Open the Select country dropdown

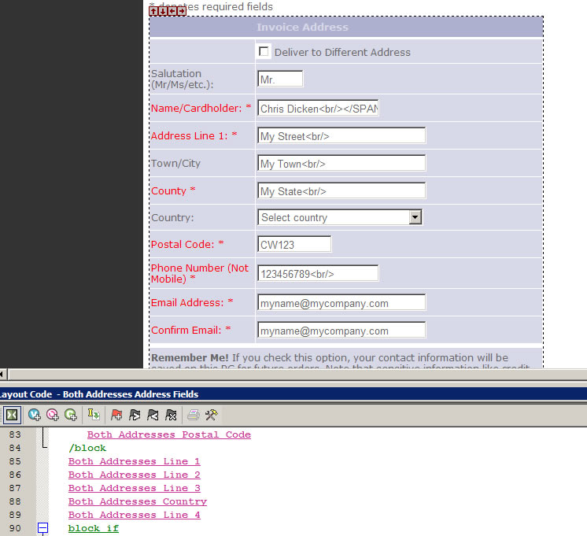coord(340,217)
